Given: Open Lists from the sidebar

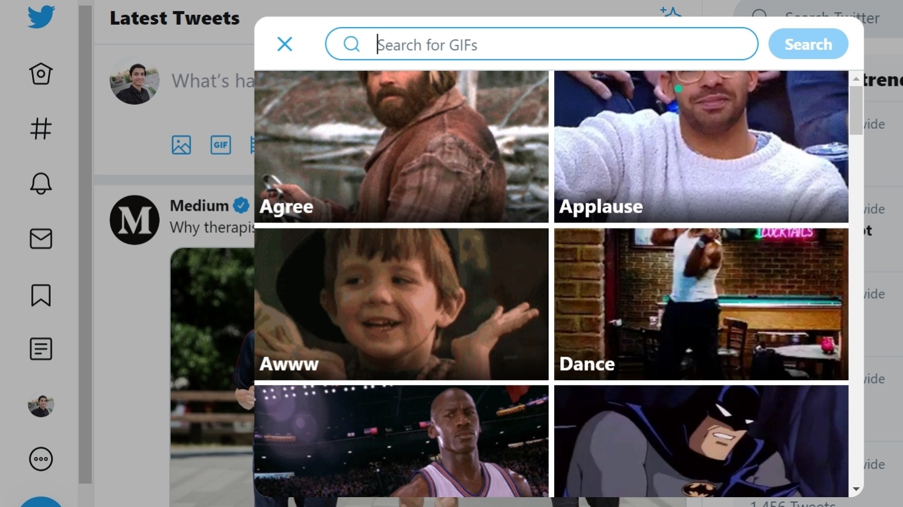Looking at the screenshot, I should 40,349.
